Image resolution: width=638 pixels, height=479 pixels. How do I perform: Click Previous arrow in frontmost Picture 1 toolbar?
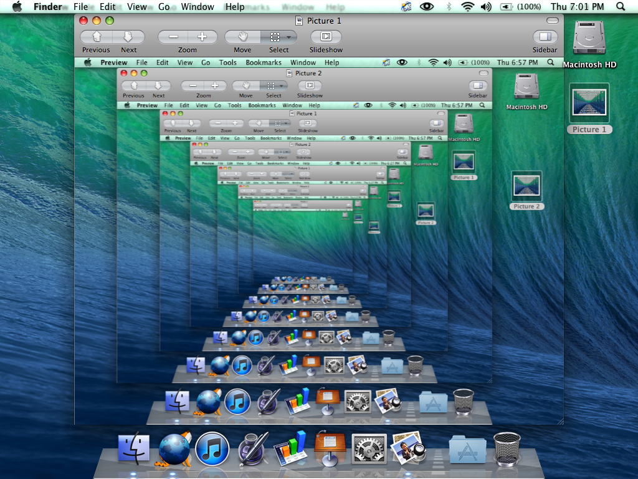pyautogui.click(x=97, y=37)
